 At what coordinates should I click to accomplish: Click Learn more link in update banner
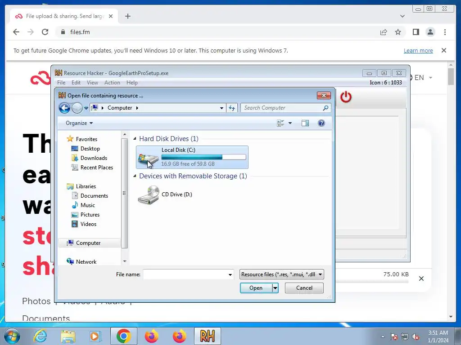[418, 50]
